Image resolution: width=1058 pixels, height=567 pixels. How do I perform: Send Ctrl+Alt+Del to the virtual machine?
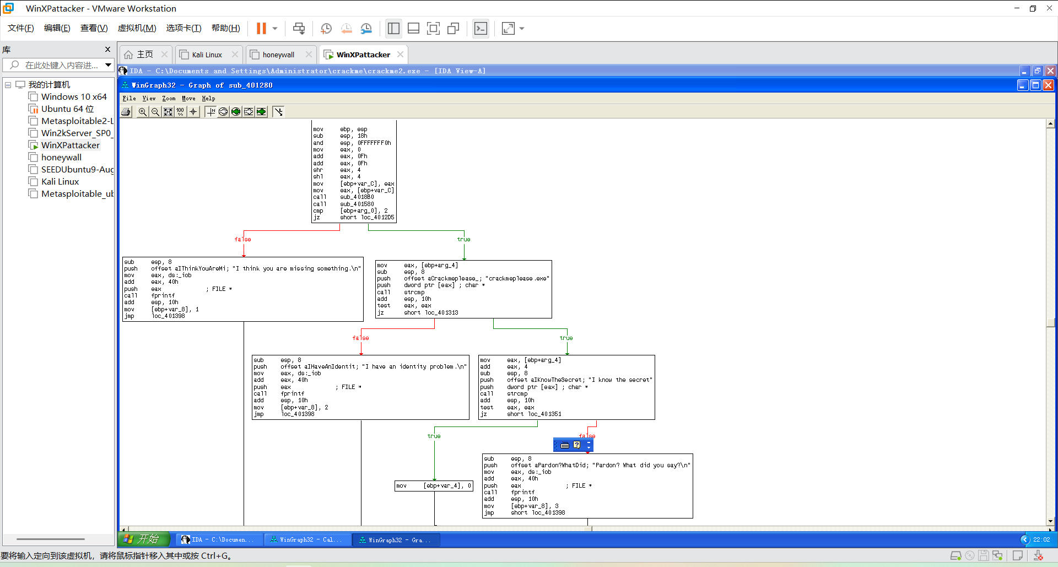coord(299,28)
